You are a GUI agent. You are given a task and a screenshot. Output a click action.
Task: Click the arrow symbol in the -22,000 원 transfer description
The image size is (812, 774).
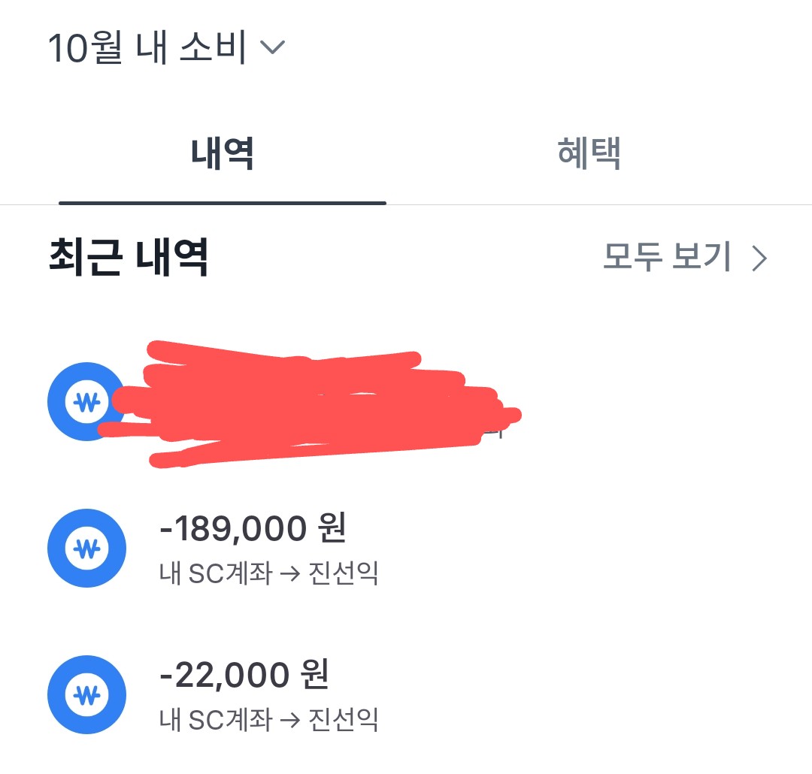(x=290, y=720)
